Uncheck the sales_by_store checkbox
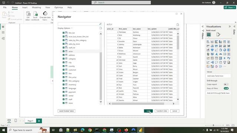The width and height of the screenshot is (237, 133). 63,44
